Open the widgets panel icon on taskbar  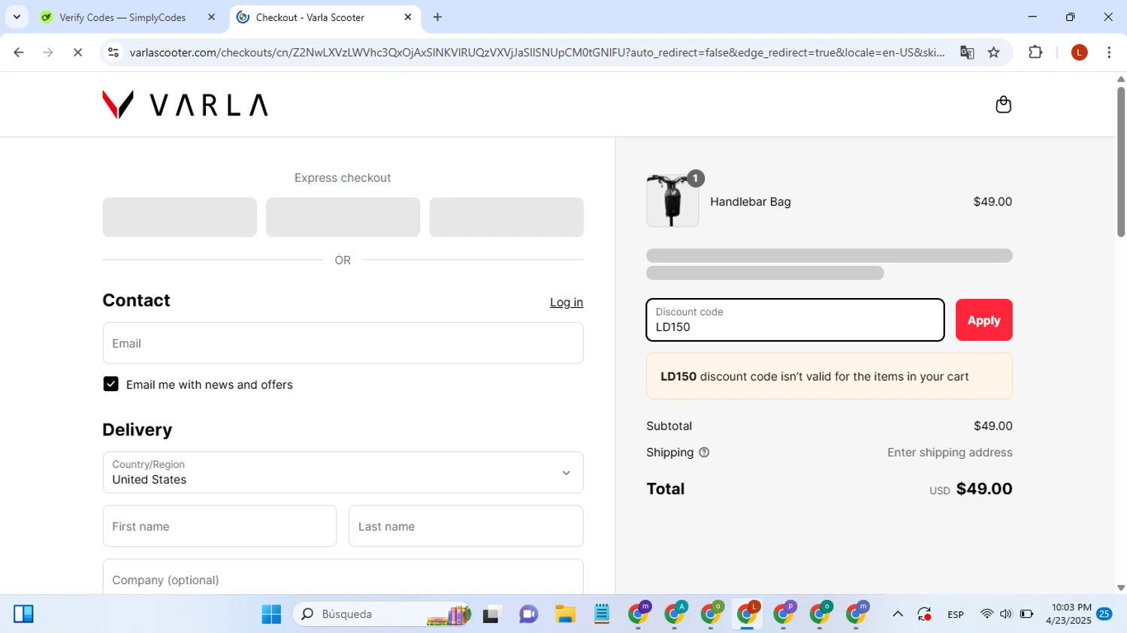pyautogui.click(x=23, y=614)
